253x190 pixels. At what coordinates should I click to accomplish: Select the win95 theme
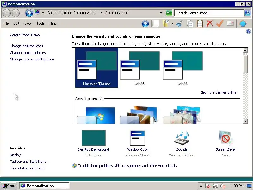[139, 68]
